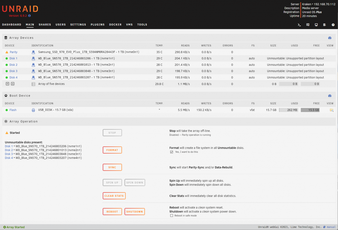This screenshot has height=230, width=338.
Task: Open the Users tab
Action: pyautogui.click(x=61, y=25)
